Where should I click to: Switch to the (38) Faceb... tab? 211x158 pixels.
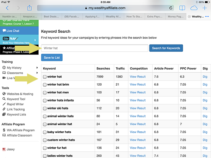(x=72, y=17)
